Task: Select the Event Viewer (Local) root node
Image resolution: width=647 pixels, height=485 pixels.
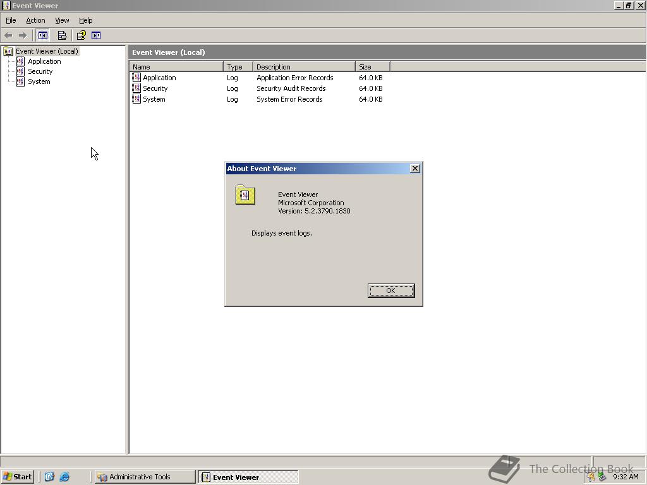Action: coord(47,51)
